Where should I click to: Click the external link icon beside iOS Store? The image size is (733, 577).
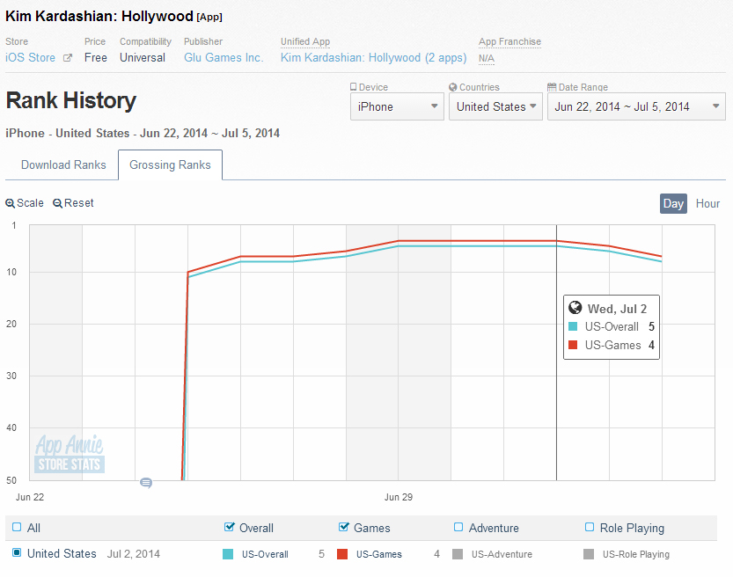click(68, 58)
